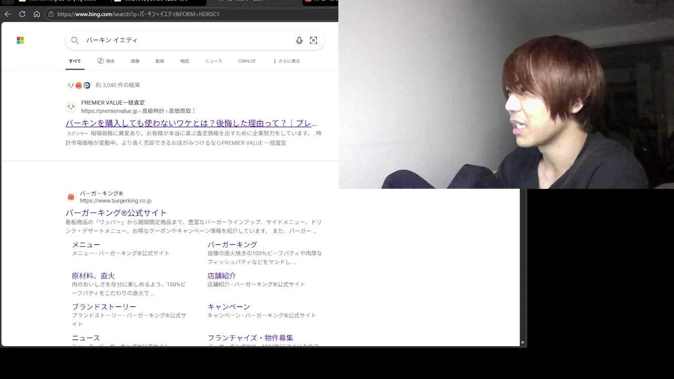Open visual search camera icon
This screenshot has width=674, height=379.
click(x=313, y=41)
